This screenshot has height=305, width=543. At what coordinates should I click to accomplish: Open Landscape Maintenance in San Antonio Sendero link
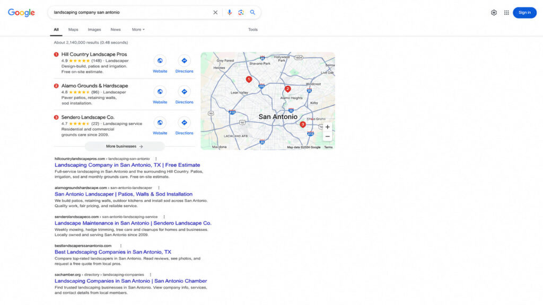[x=133, y=223]
